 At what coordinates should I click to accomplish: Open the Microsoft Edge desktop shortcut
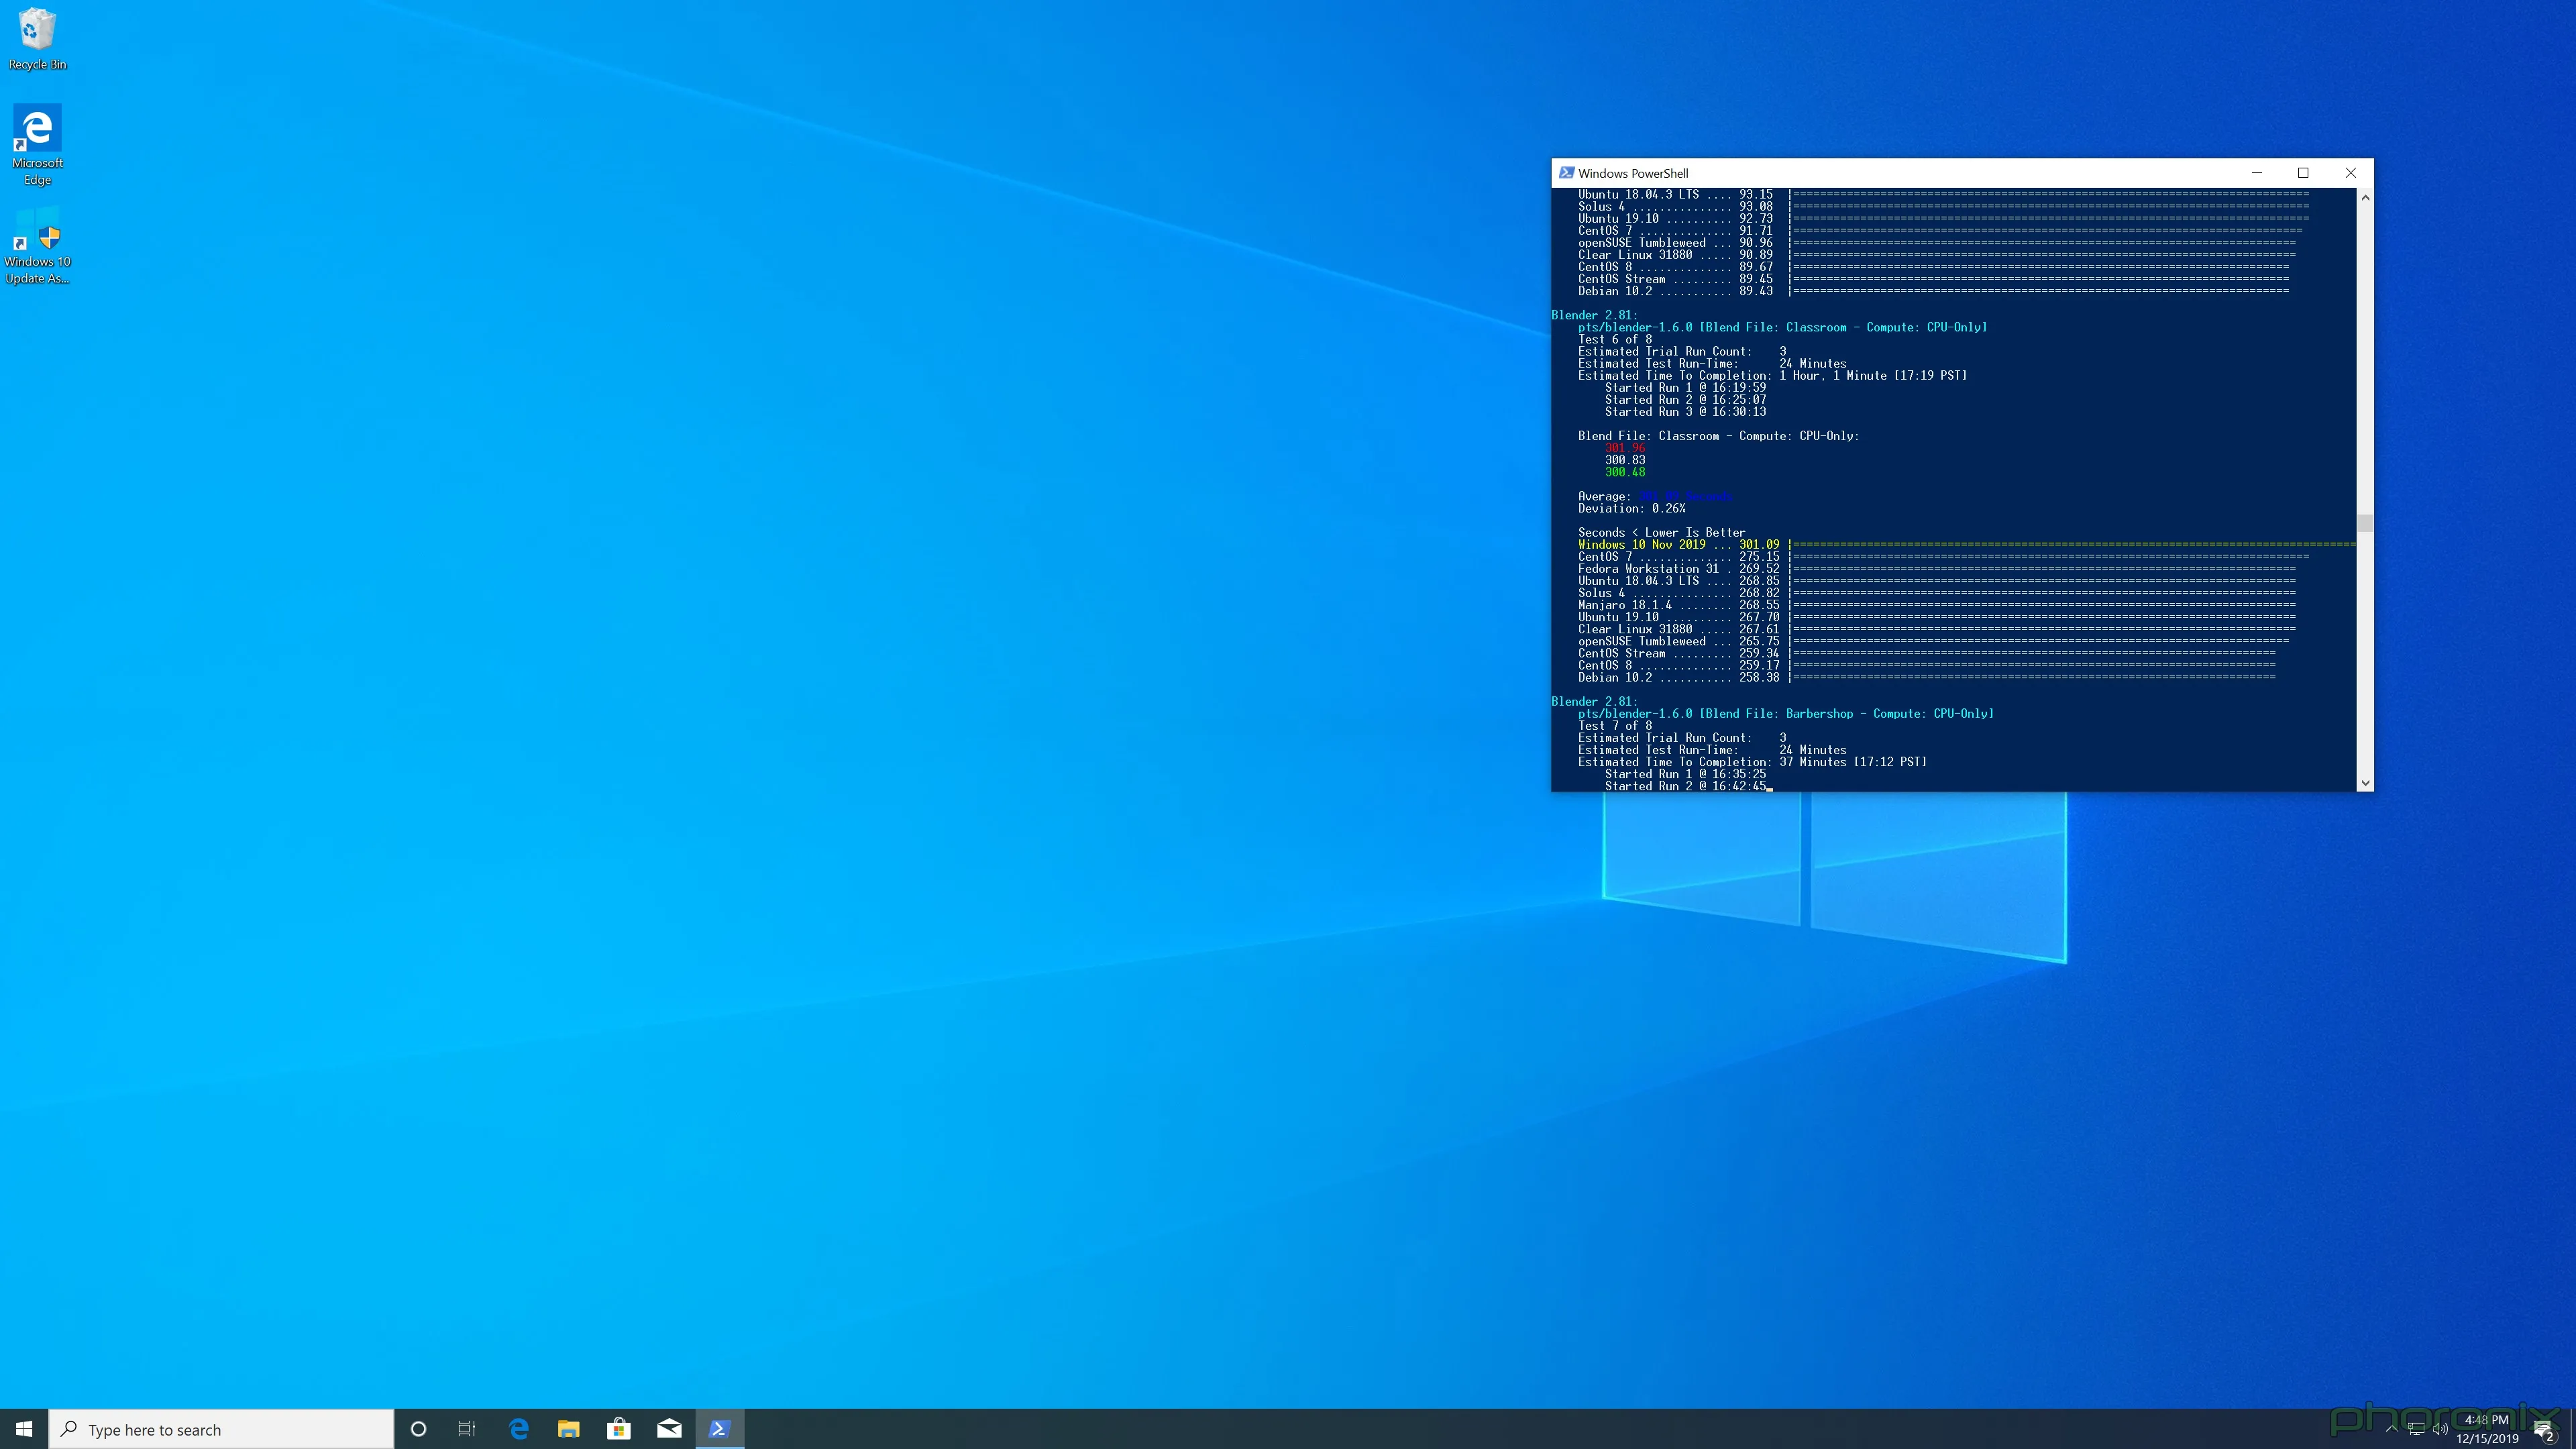click(38, 130)
